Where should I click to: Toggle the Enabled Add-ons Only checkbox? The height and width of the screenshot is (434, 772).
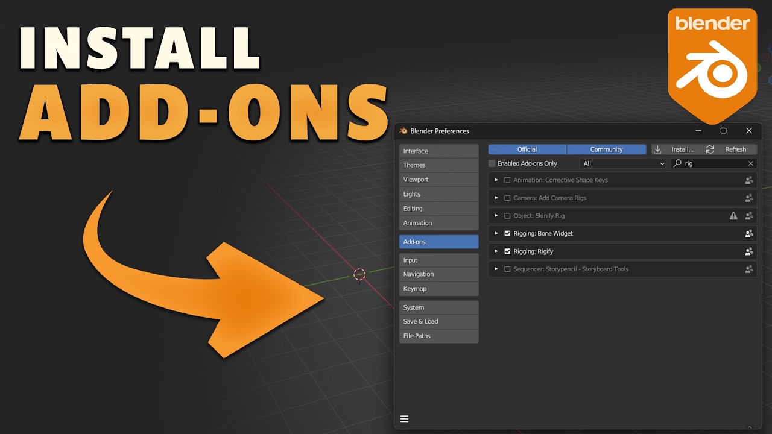point(492,163)
